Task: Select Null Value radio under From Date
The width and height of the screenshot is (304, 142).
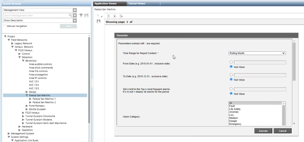Action: 231,67
